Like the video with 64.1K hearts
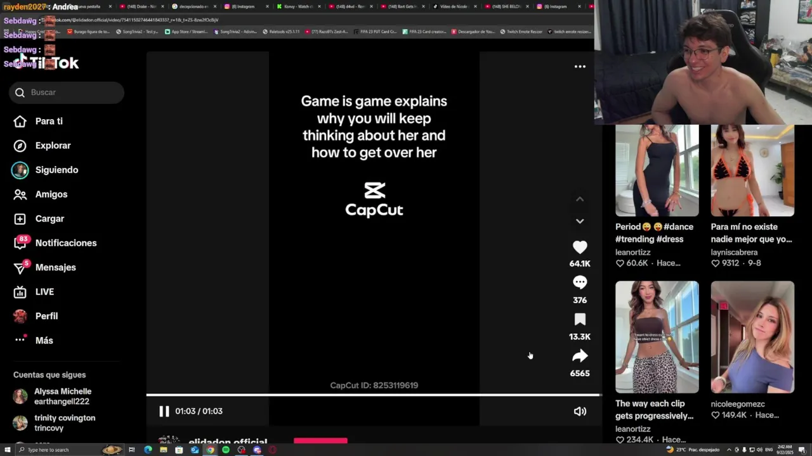 (x=580, y=247)
